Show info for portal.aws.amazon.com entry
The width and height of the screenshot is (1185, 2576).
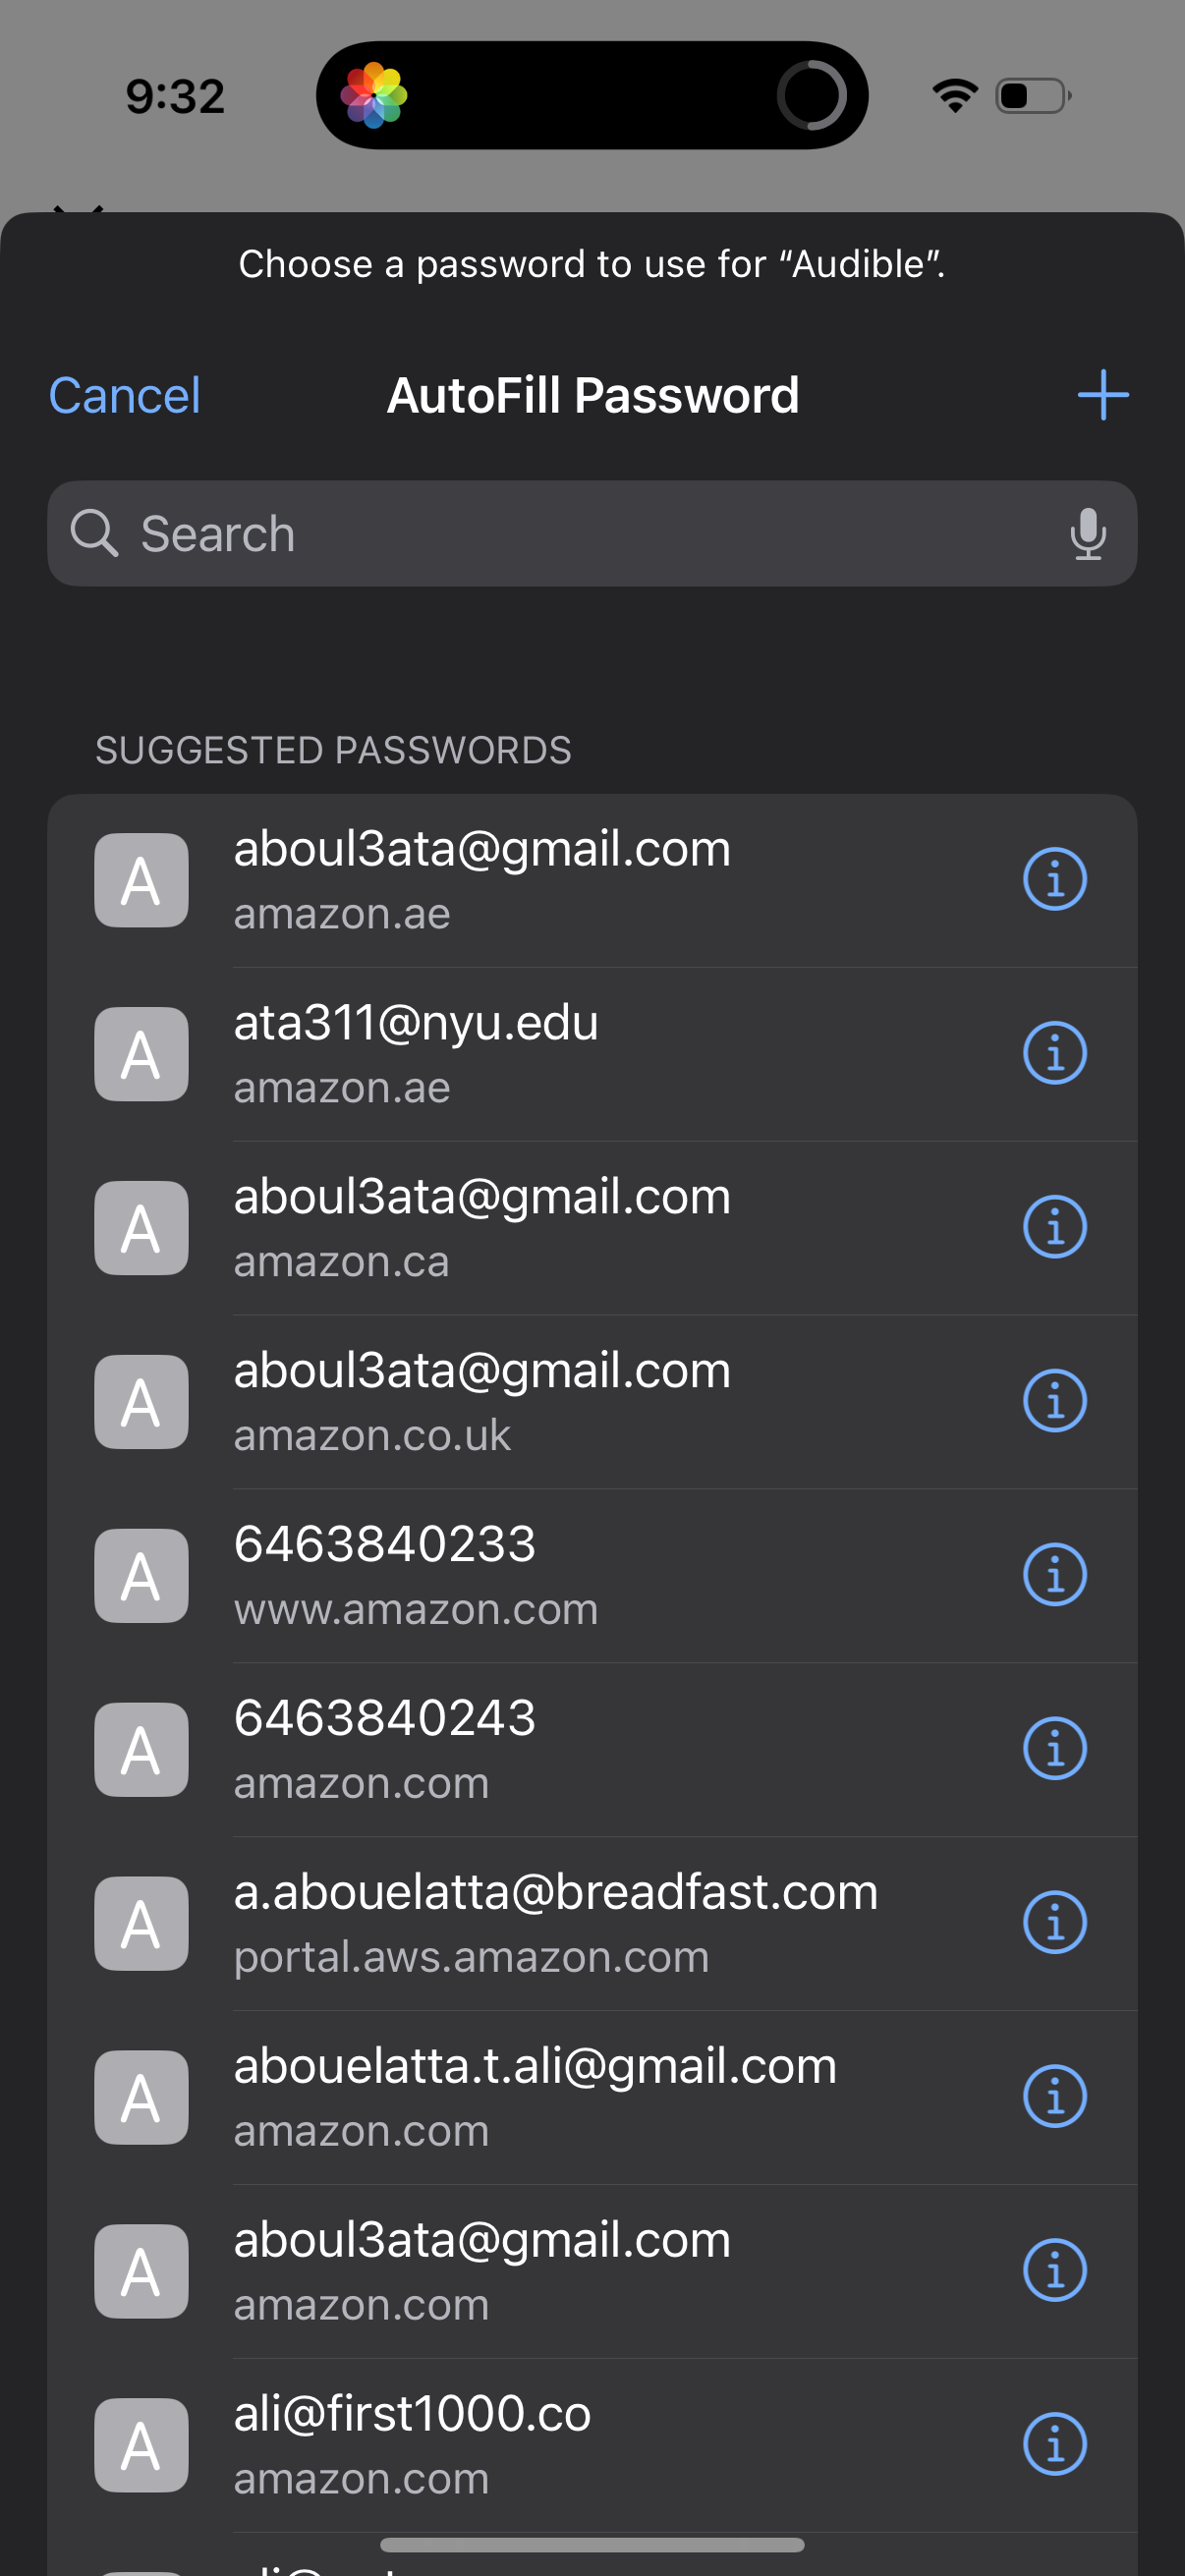click(1054, 1922)
